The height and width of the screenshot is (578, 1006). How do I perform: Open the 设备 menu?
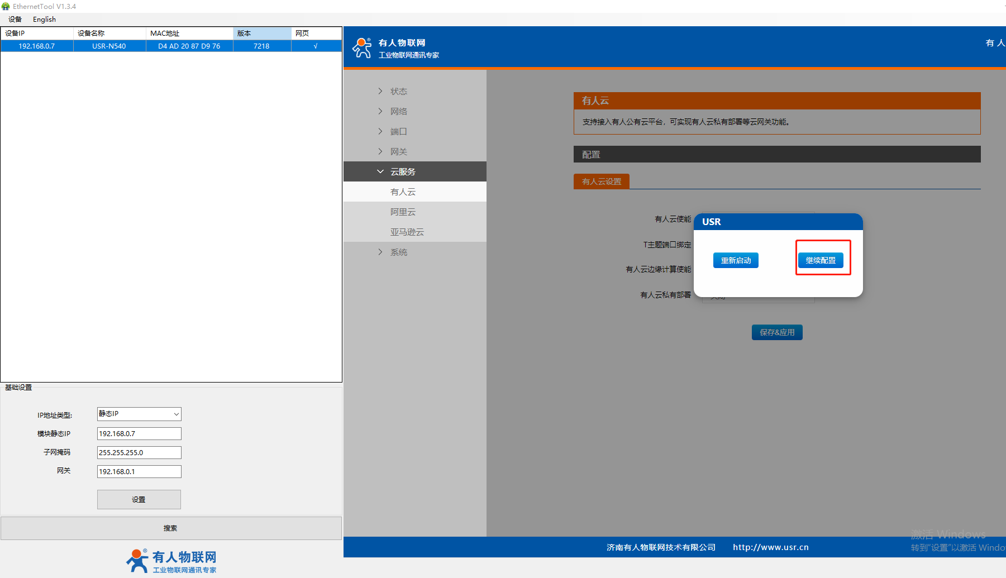[15, 20]
